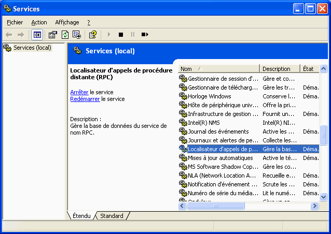Select the Gestionnaire de session d'... service
331x234 pixels.
(x=249, y=79)
